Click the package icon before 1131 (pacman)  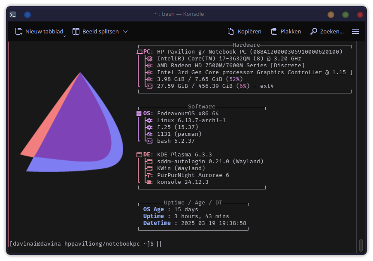click(x=149, y=134)
